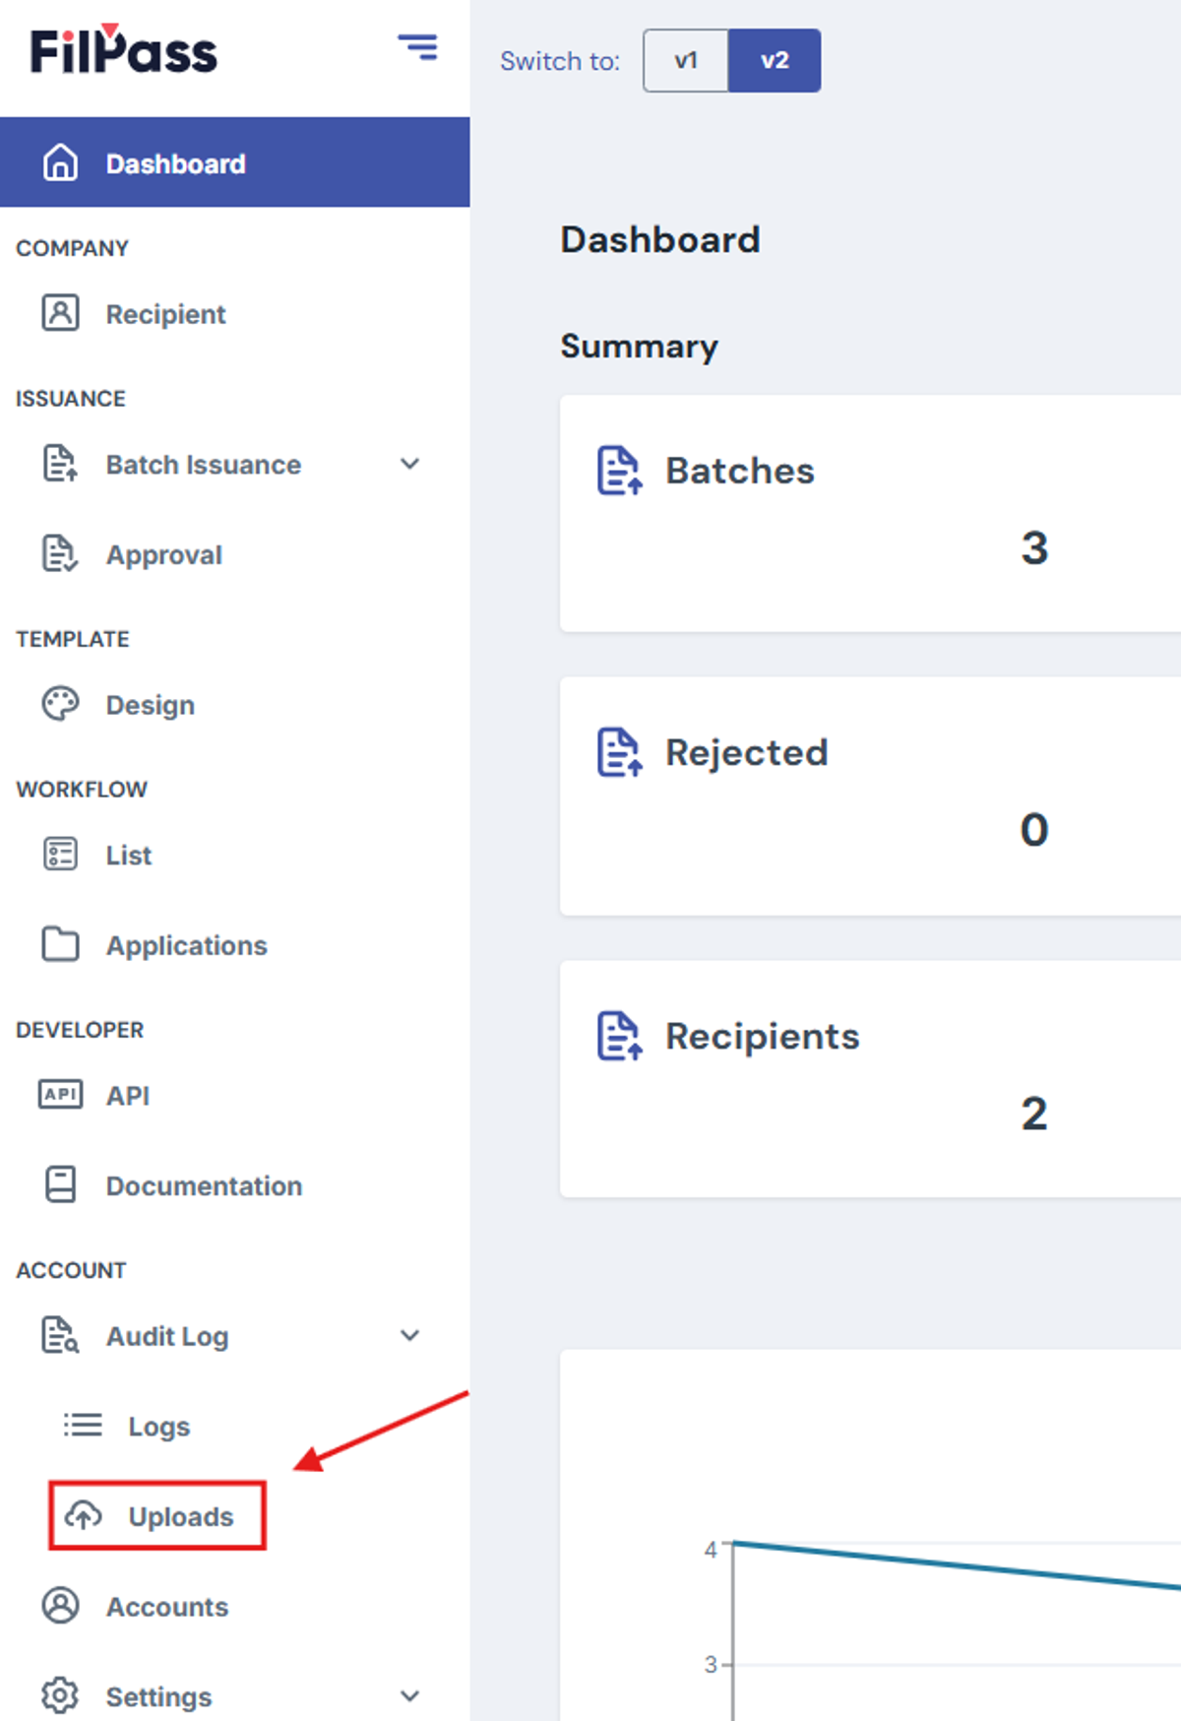Click the chart y-axis label 4
1181x1721 pixels.
click(x=711, y=1550)
